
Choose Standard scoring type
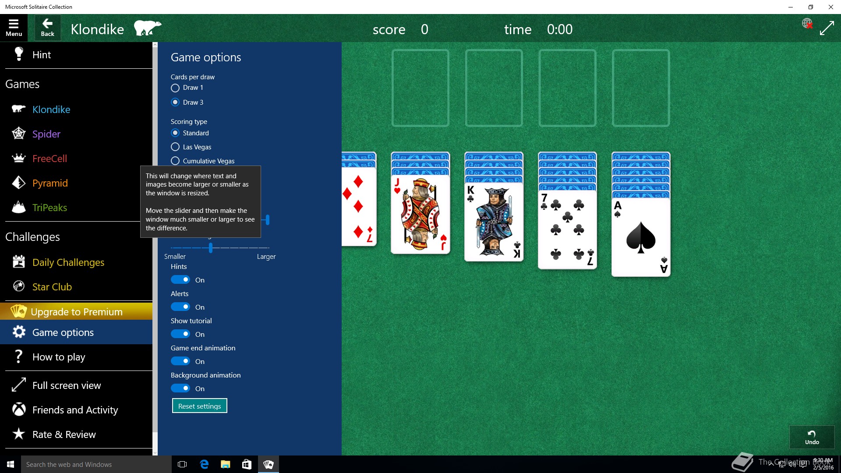tap(175, 133)
